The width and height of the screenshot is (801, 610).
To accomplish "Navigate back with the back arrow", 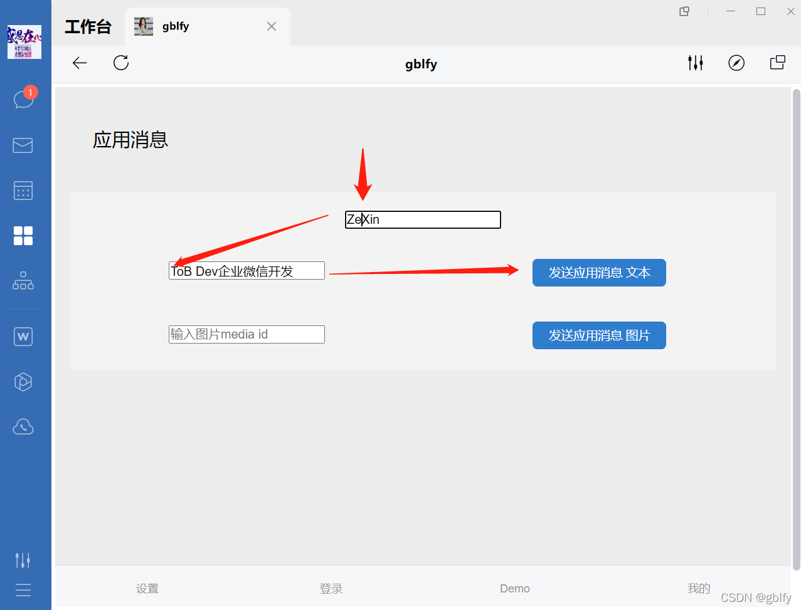I will [80, 63].
